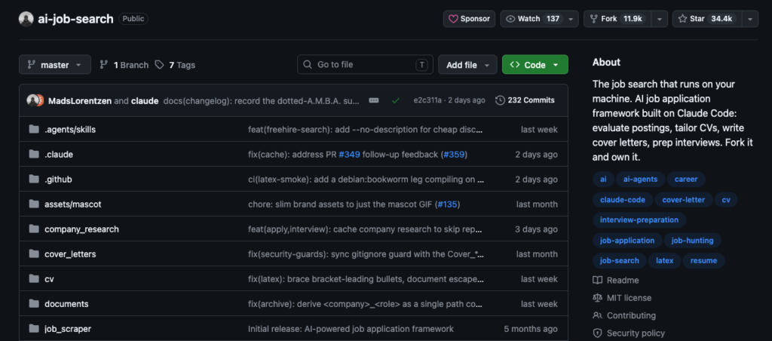Click the repository owner avatar
772x341 pixels.
tap(26, 19)
